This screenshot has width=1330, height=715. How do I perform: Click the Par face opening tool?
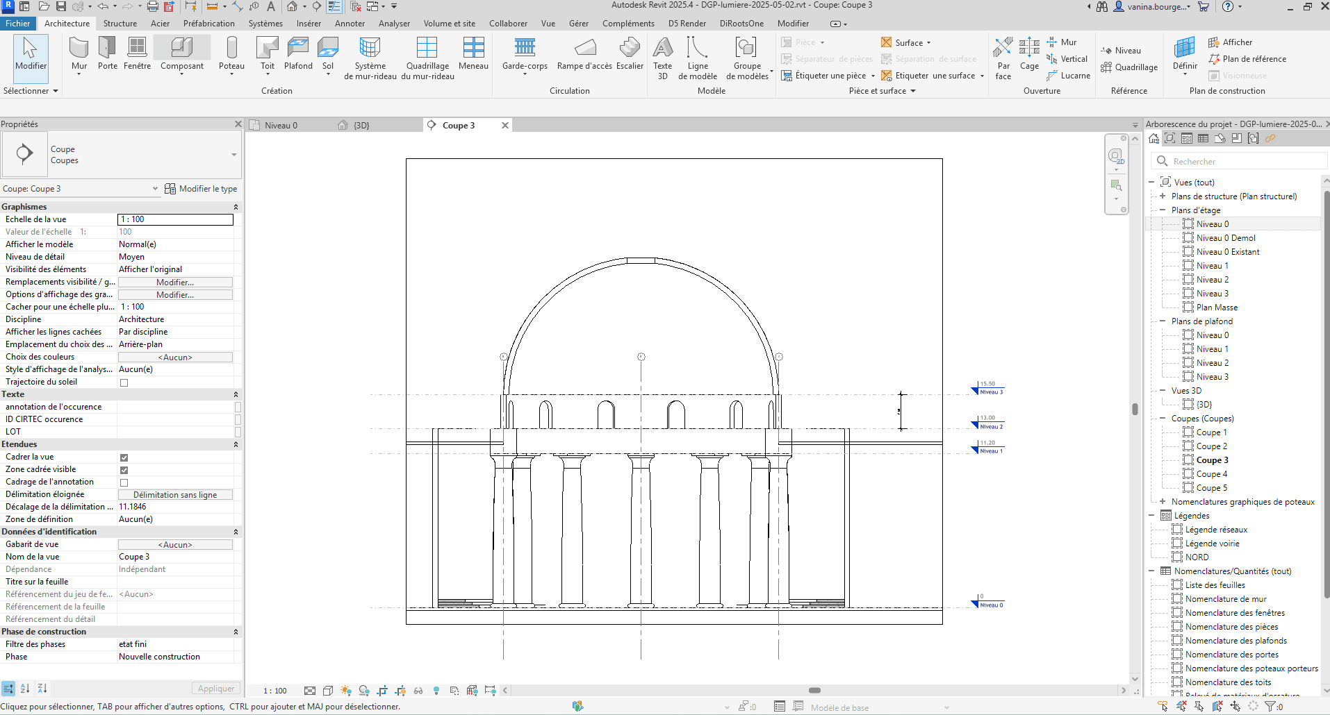tap(1003, 59)
